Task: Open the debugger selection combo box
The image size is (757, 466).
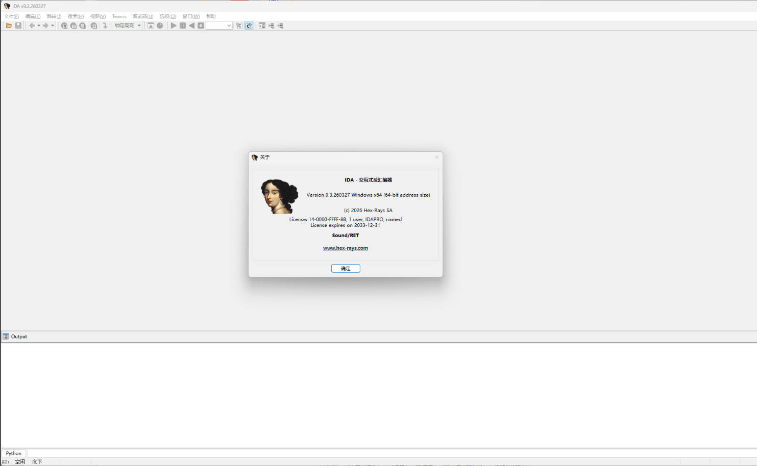Action: 219,25
